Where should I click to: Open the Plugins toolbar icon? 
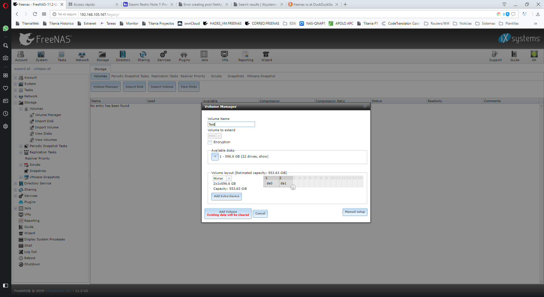pyautogui.click(x=184, y=56)
